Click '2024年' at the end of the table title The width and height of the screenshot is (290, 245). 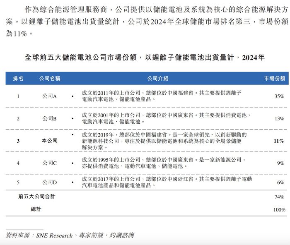[253, 58]
